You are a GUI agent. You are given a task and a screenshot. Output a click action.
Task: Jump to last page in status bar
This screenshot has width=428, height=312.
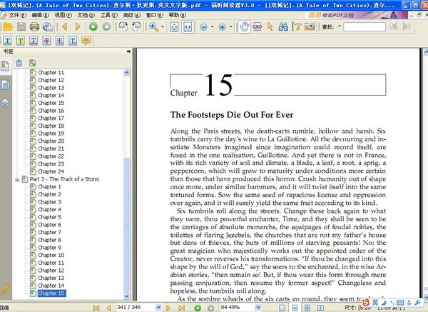tap(181, 308)
